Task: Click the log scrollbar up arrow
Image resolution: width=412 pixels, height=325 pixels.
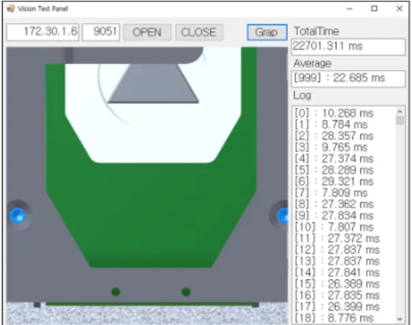Action: [400, 112]
